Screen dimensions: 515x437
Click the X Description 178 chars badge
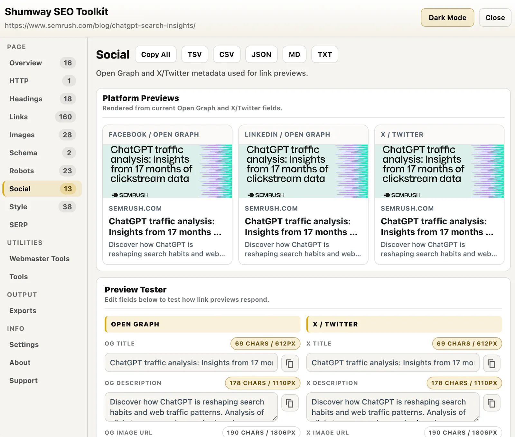[464, 383]
